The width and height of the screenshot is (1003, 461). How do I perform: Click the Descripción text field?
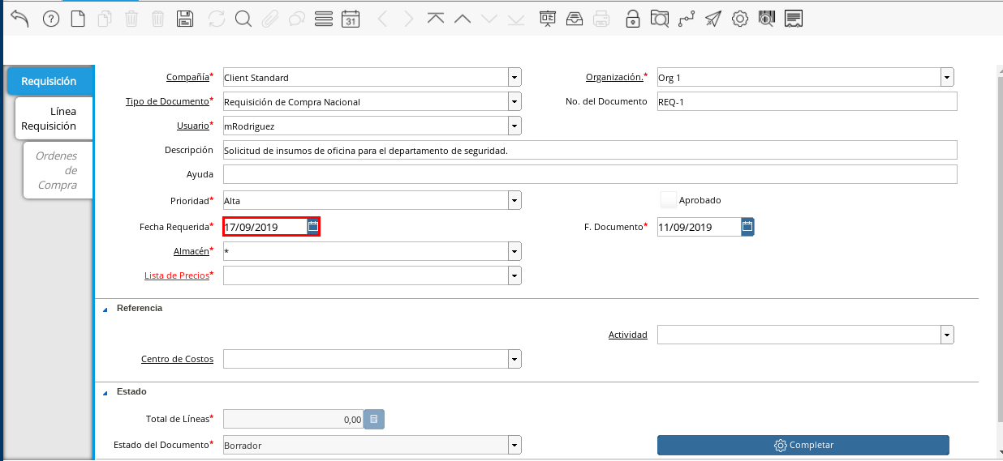point(590,150)
